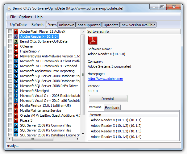Click the red arrow icon beside CCleaner
This screenshot has width=187, height=154.
16,46
